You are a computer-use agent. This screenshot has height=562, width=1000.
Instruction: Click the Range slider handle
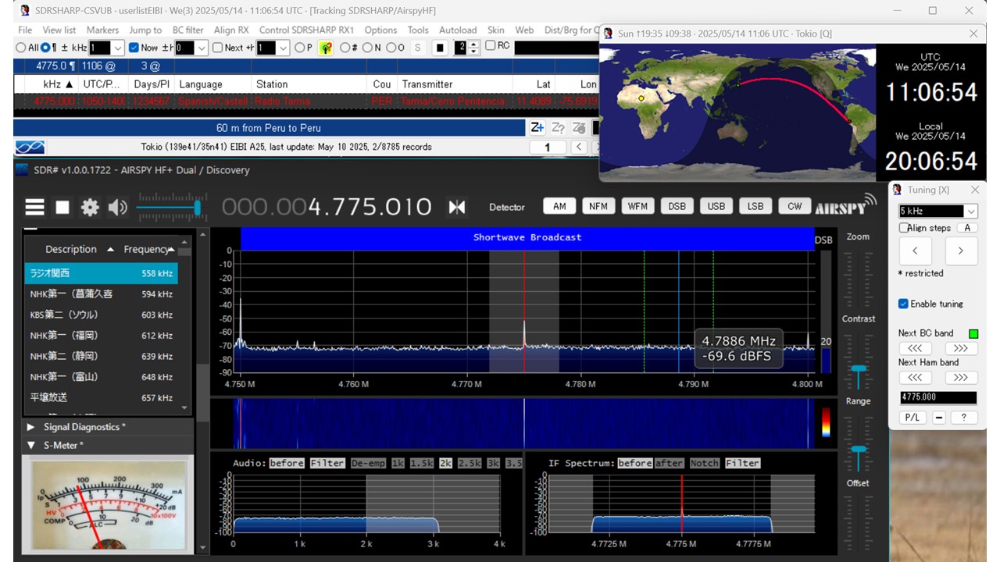tap(859, 450)
